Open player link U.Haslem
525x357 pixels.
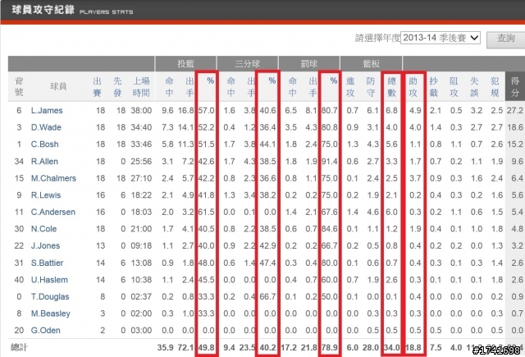click(x=49, y=280)
